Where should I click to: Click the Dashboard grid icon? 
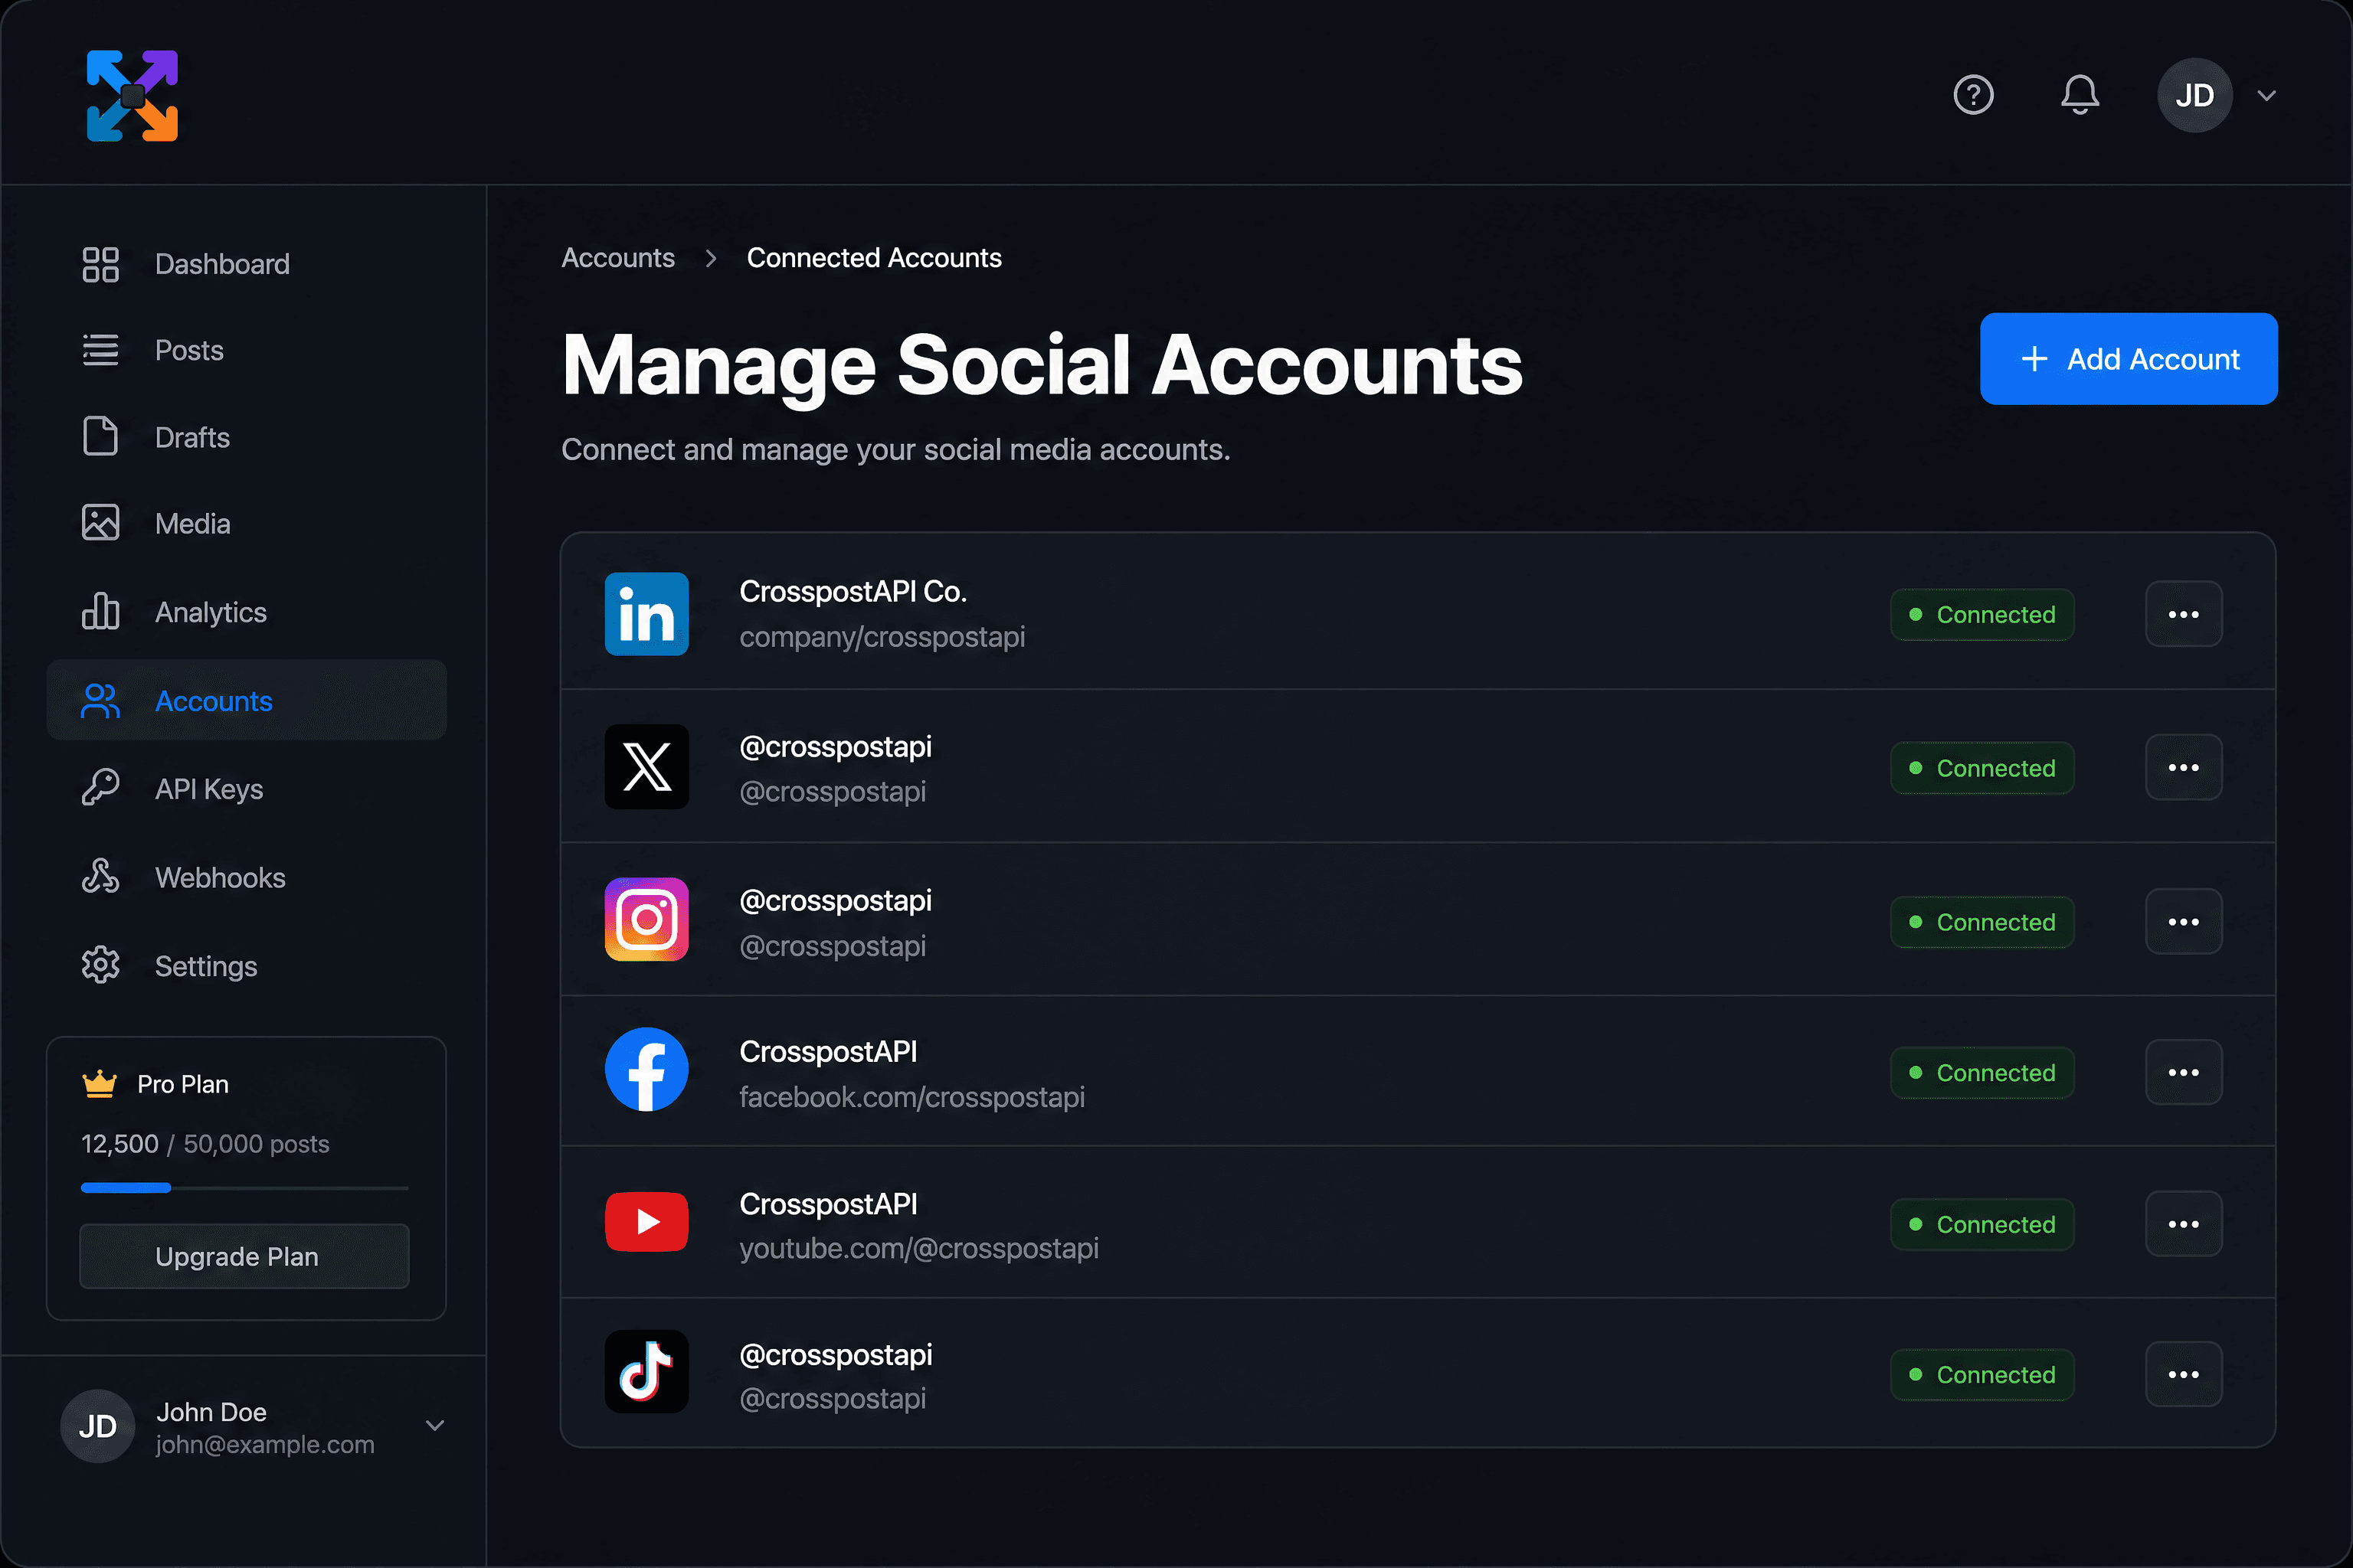(100, 264)
